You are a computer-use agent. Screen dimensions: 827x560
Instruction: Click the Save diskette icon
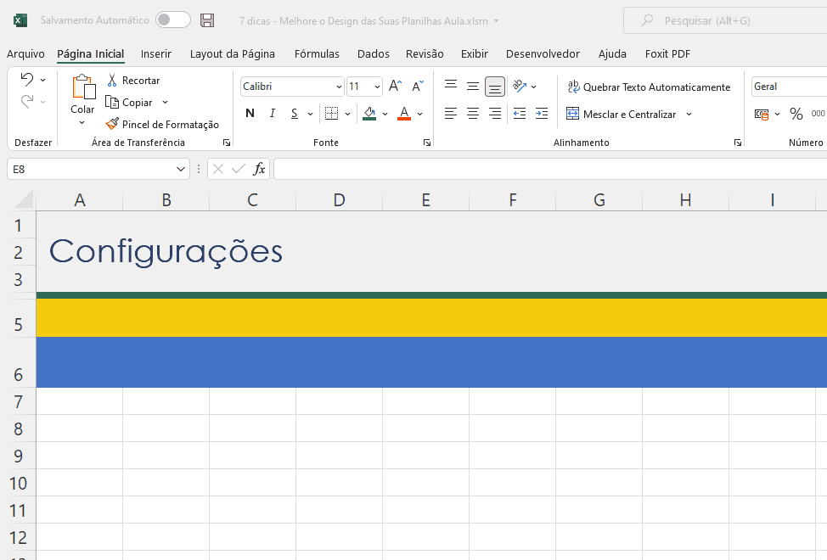tap(207, 20)
